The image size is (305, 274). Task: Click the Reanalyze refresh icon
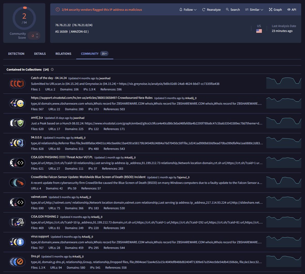(x=204, y=10)
